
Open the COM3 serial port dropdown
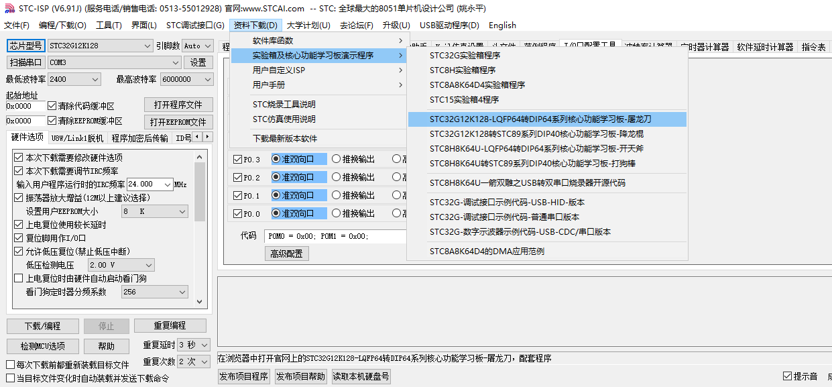coord(115,62)
